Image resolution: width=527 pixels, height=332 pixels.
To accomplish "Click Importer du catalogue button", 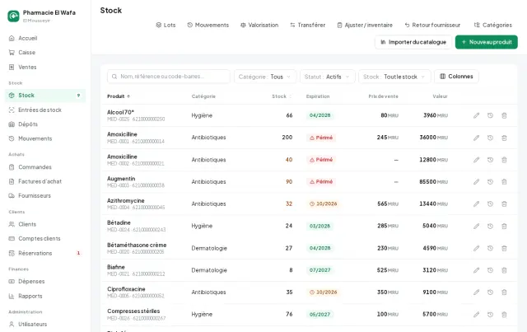I will pos(413,42).
